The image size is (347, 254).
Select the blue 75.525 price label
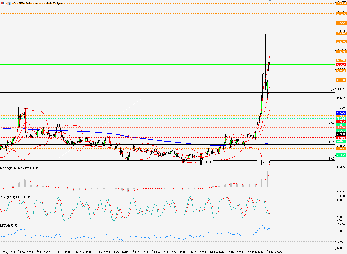coord(341,113)
